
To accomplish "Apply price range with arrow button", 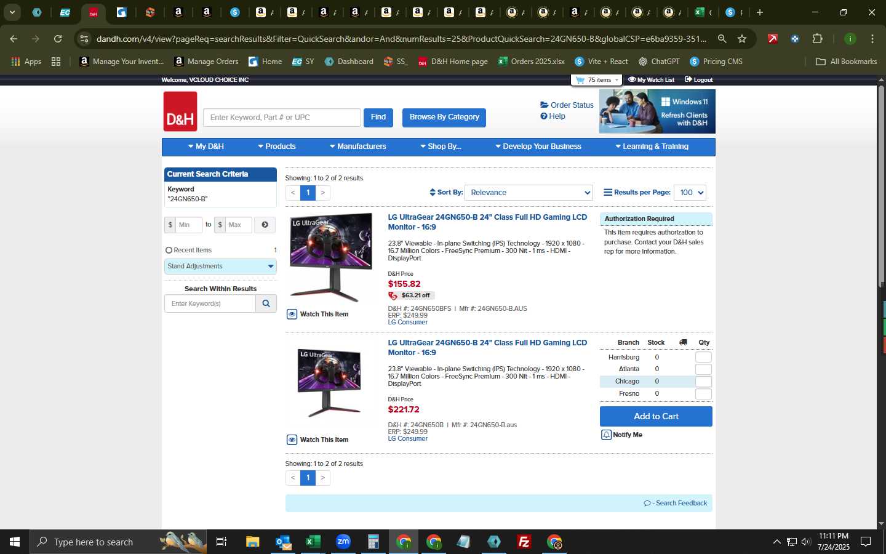I will [x=265, y=225].
